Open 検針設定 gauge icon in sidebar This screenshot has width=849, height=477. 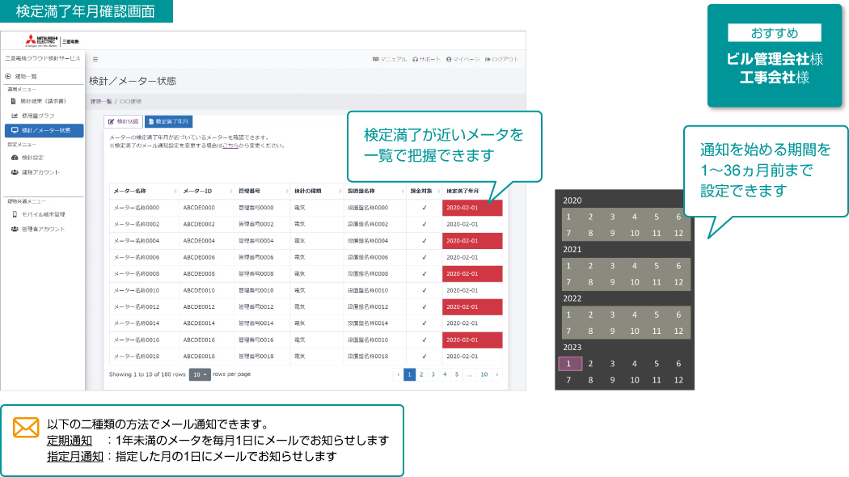(15, 158)
